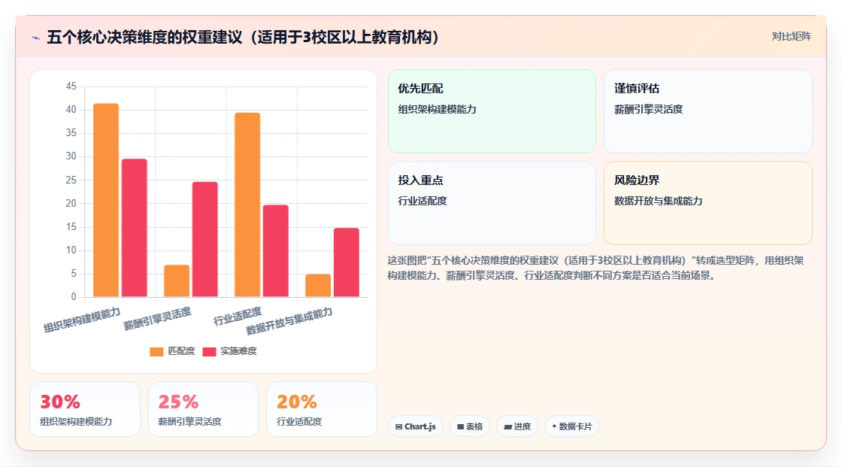842x467 pixels.
Task: Click the icon in the Chart.js tag
Action: [x=398, y=426]
